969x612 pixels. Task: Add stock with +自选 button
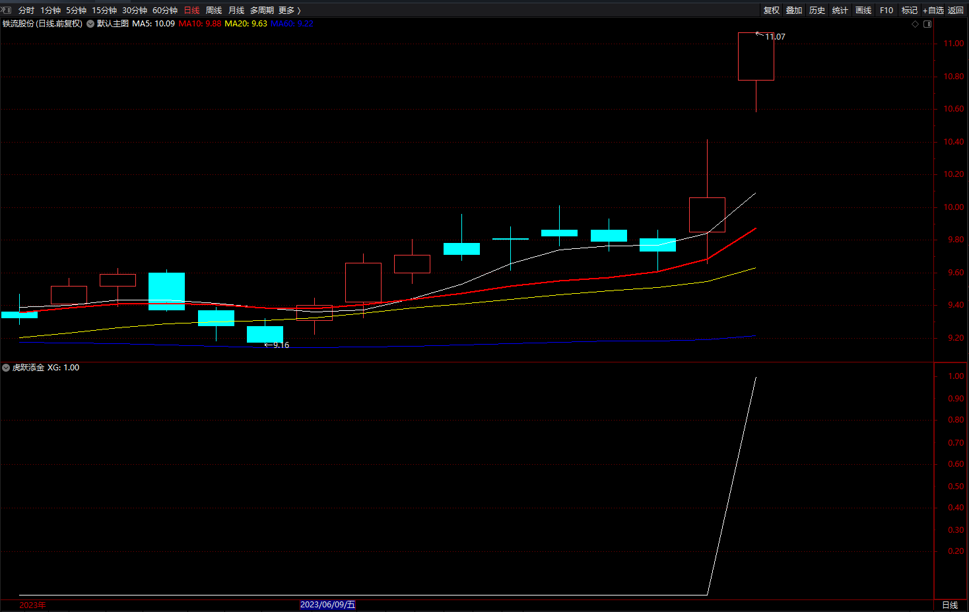coord(933,11)
